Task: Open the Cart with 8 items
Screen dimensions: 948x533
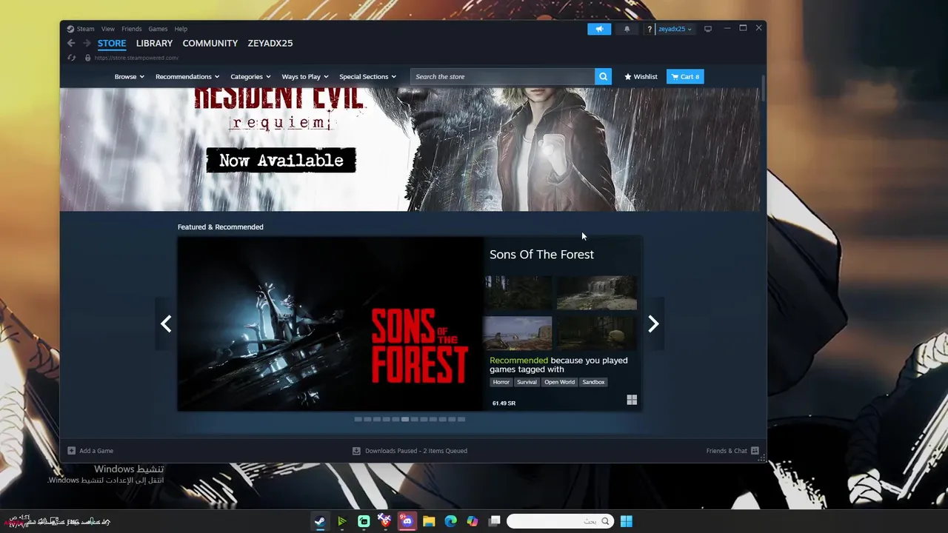Action: pos(685,76)
